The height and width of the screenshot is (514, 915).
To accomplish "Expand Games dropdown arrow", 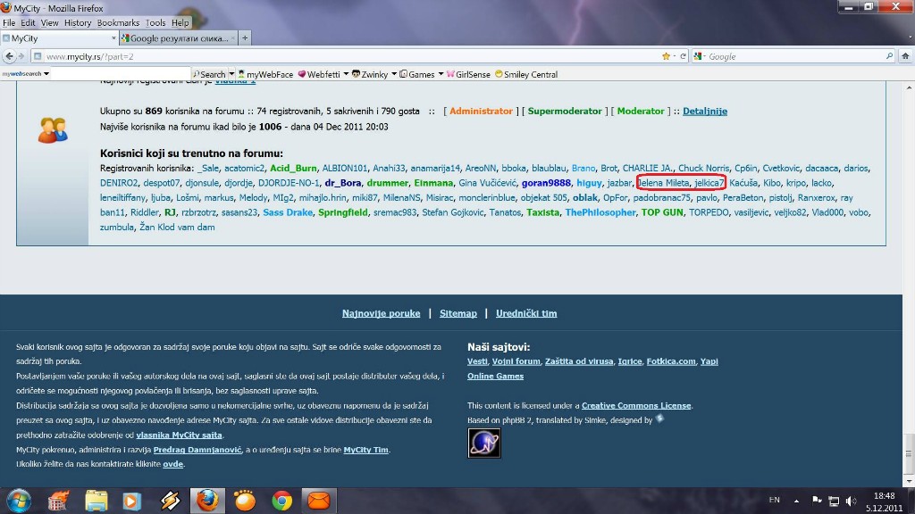I will (x=441, y=75).
